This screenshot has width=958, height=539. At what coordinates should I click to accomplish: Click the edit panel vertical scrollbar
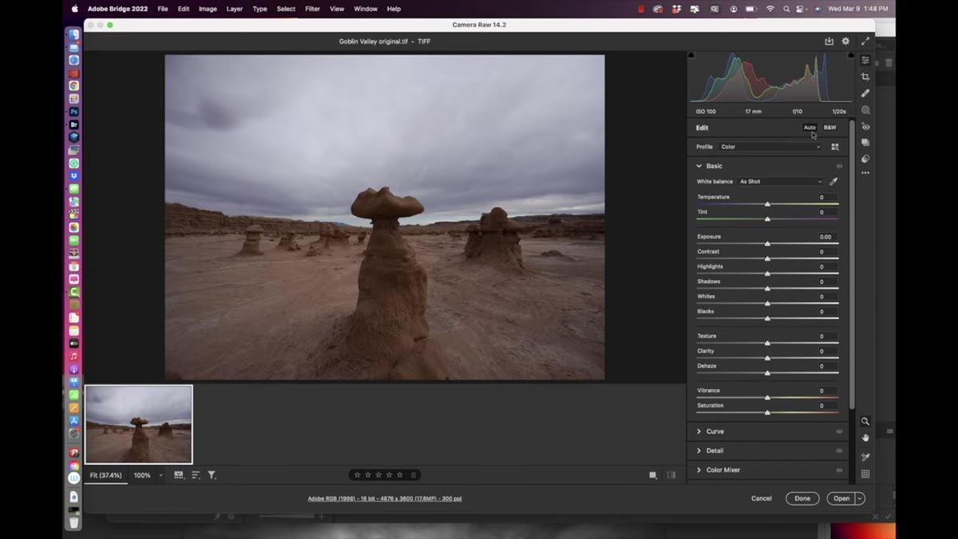pos(852,265)
